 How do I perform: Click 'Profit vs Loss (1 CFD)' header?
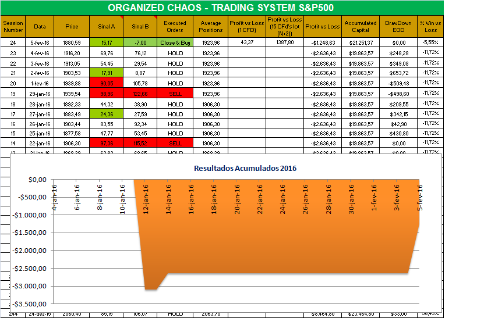247,26
